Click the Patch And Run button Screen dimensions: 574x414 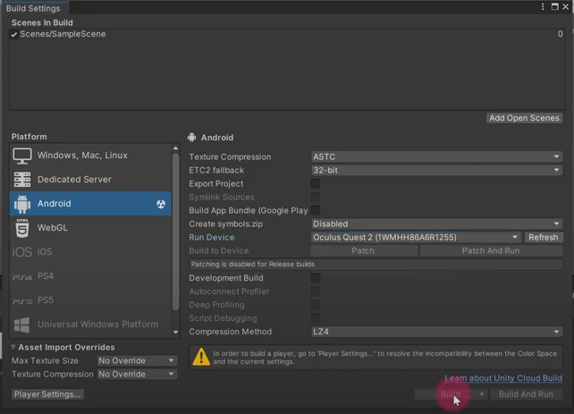(491, 250)
